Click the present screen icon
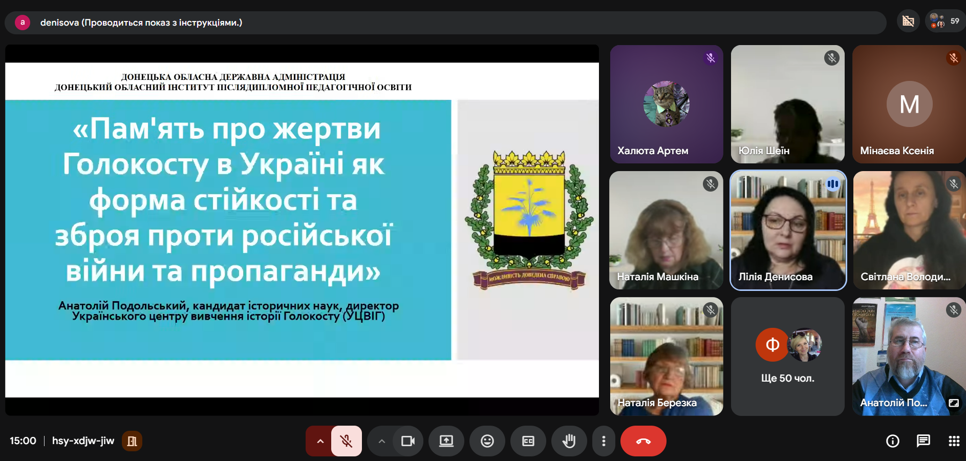The image size is (966, 461). tap(446, 441)
